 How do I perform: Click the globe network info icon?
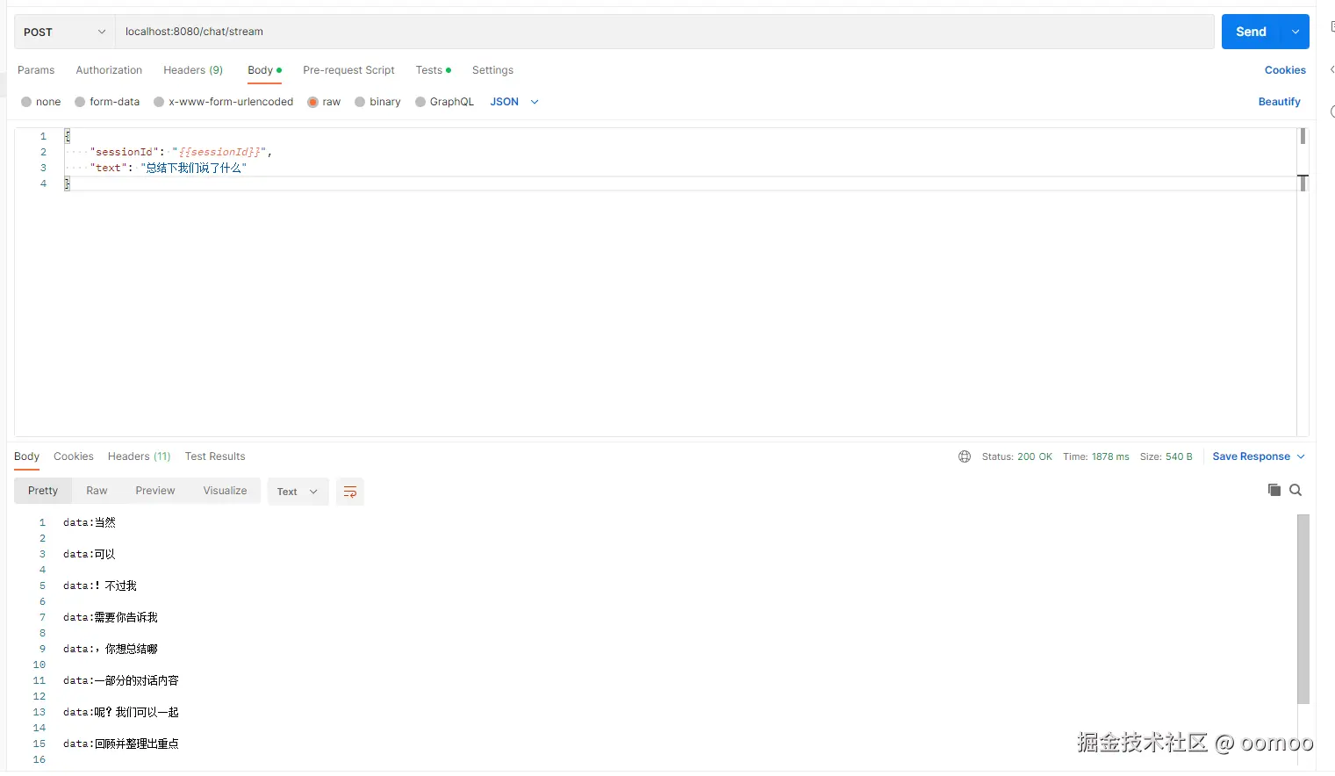pyautogui.click(x=965, y=456)
